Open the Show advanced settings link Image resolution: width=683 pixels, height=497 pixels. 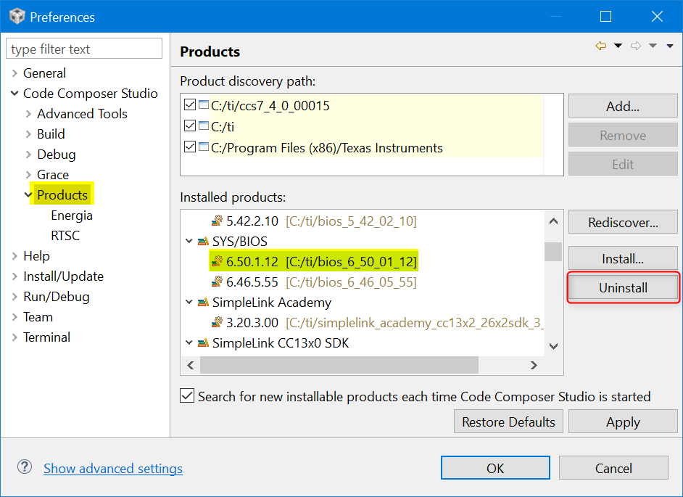[x=113, y=468]
